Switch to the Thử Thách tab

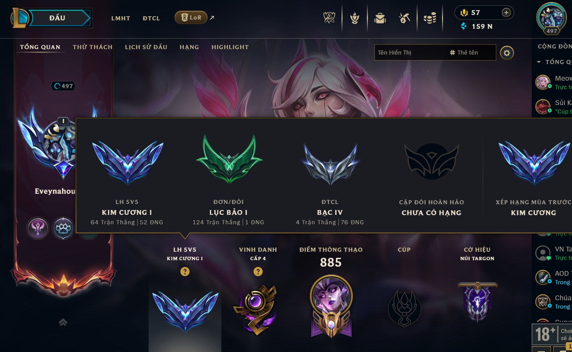[92, 47]
